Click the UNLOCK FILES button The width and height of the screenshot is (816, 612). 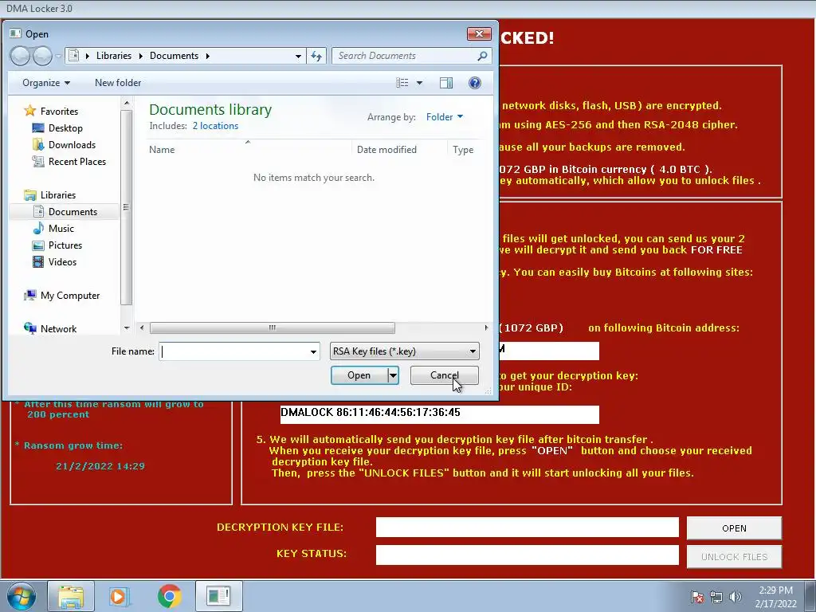click(x=734, y=557)
